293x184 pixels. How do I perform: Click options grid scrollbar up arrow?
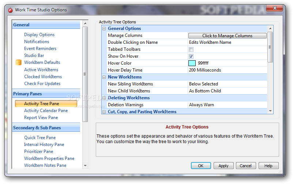pyautogui.click(x=270, y=28)
